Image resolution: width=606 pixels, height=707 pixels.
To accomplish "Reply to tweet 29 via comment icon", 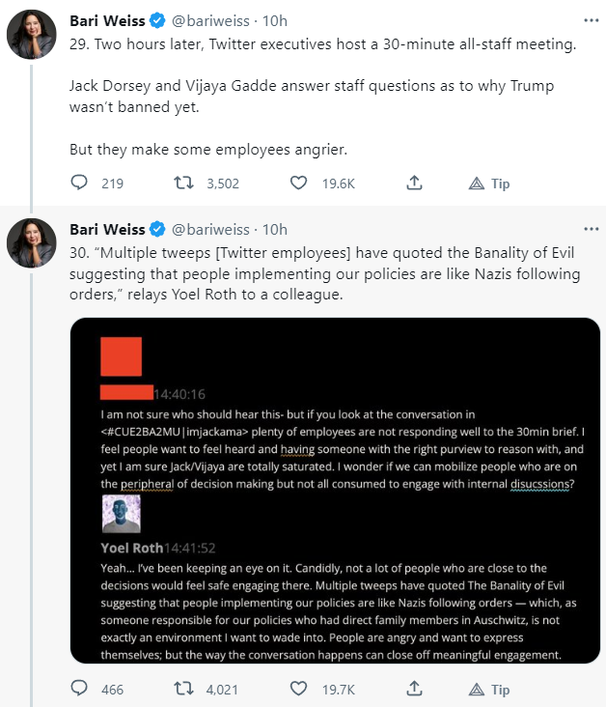I will (80, 183).
